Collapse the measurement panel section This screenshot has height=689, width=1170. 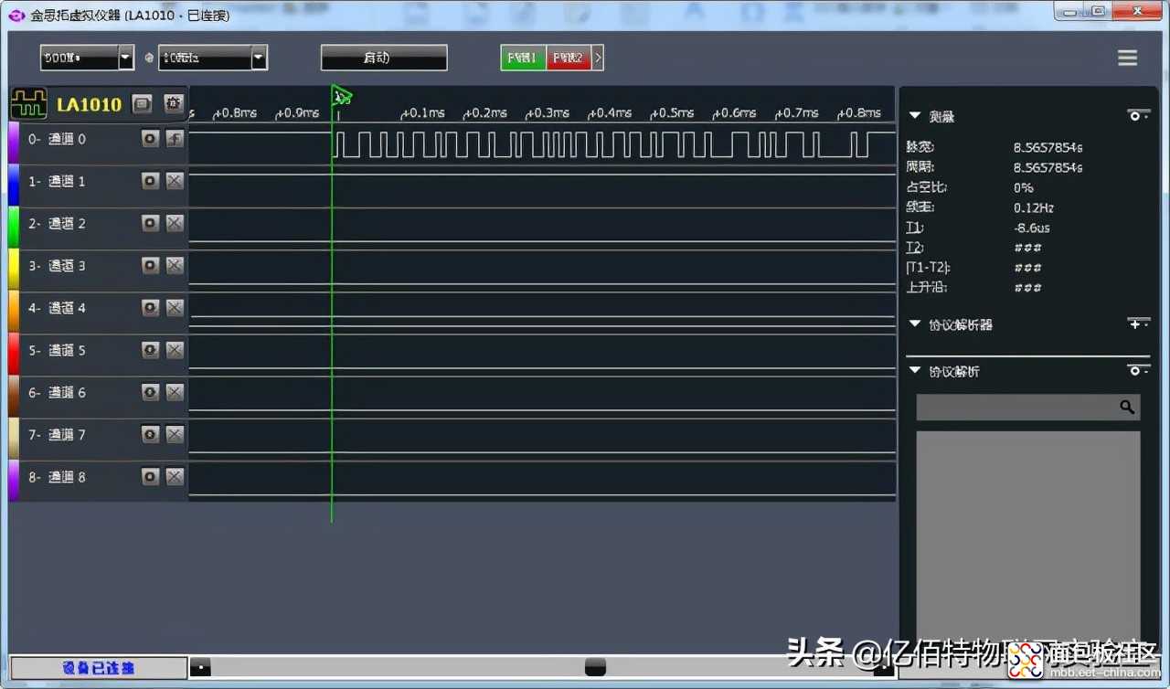tap(914, 116)
